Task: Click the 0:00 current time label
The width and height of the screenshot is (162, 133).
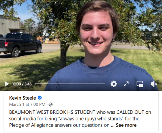Action: pyautogui.click(x=17, y=84)
